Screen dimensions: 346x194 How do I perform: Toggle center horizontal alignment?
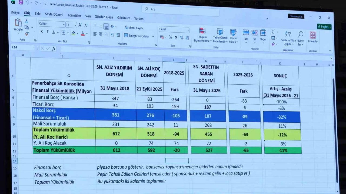click(x=101, y=34)
